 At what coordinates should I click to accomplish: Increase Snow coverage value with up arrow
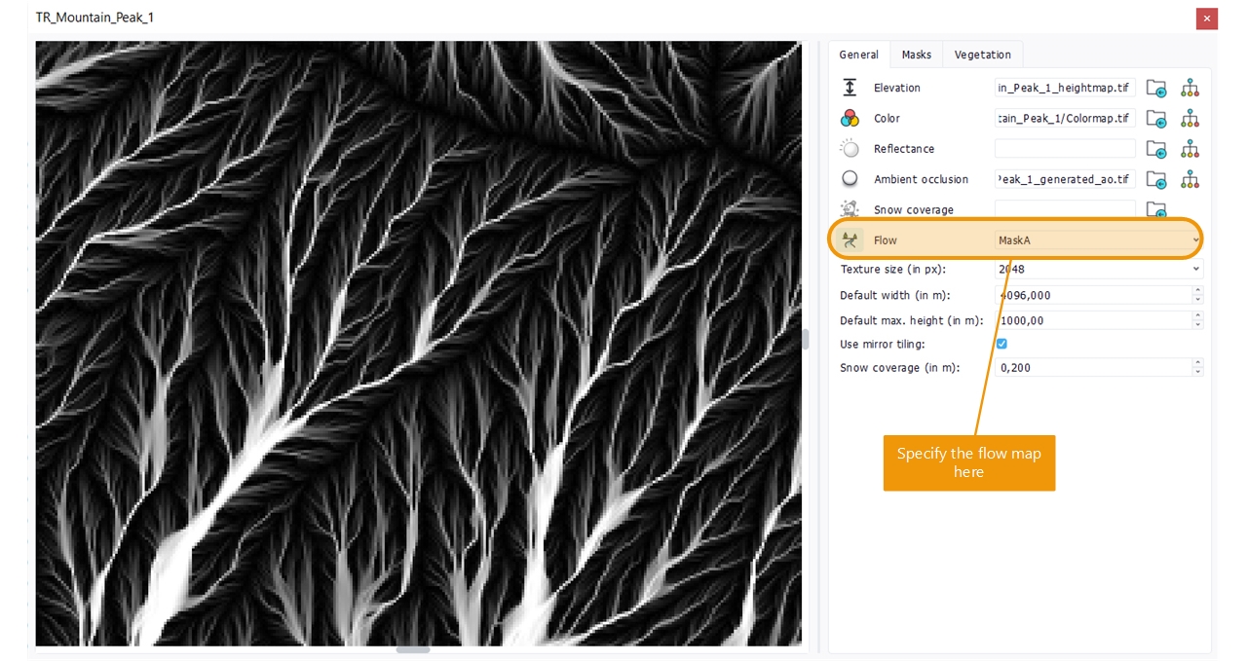pos(1197,363)
